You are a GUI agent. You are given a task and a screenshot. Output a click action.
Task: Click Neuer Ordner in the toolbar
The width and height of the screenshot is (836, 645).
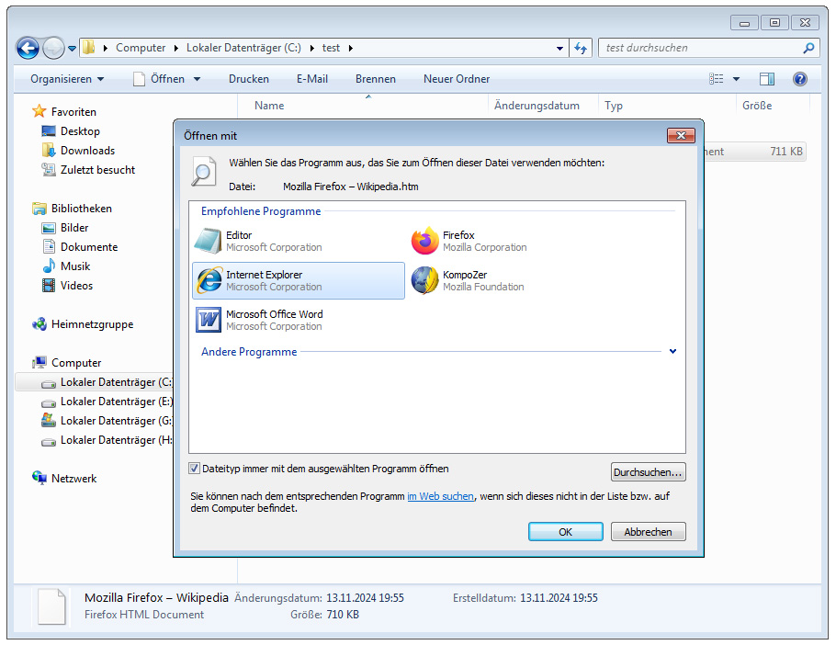pos(457,79)
